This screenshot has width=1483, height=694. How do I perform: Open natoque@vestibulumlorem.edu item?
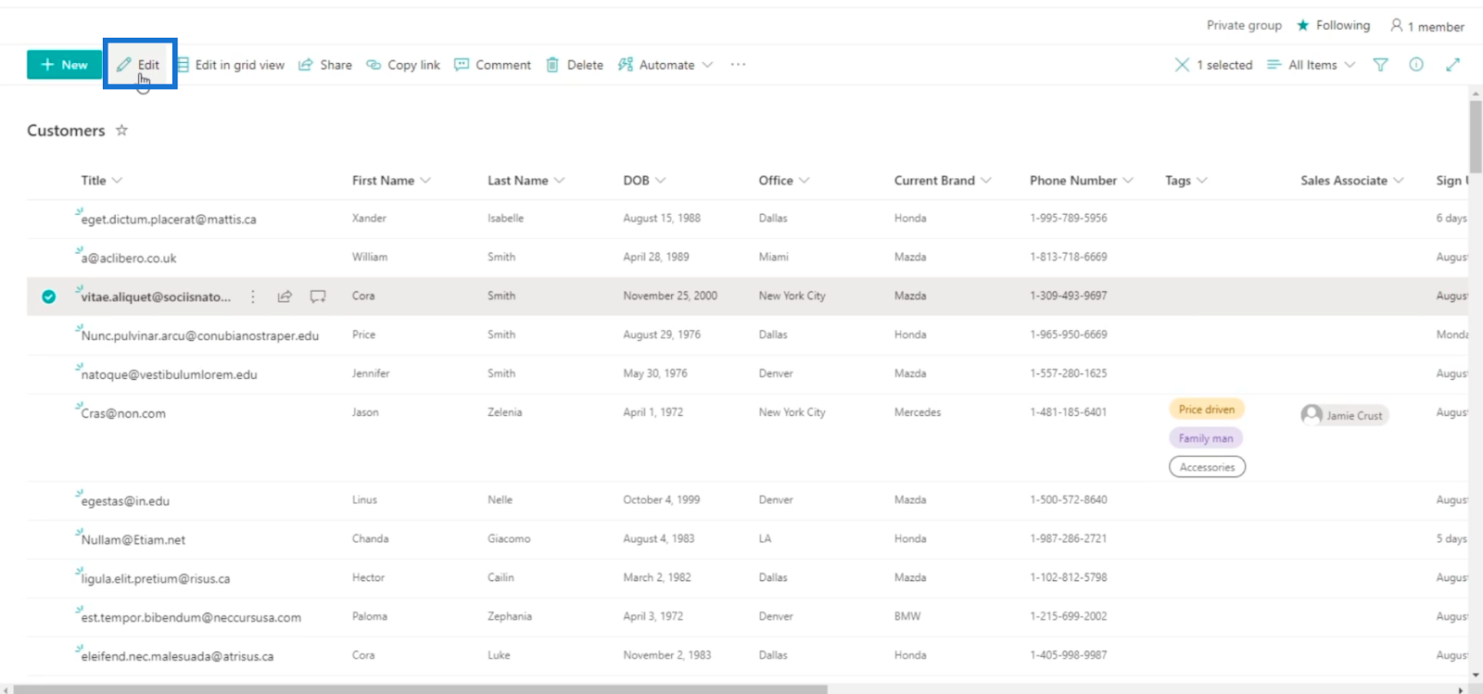(170, 375)
